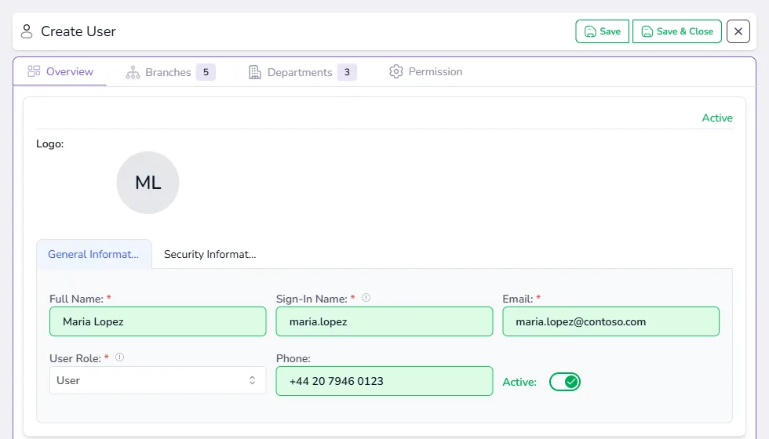Click the Phone input field
Image resolution: width=769 pixels, height=439 pixels.
click(384, 381)
